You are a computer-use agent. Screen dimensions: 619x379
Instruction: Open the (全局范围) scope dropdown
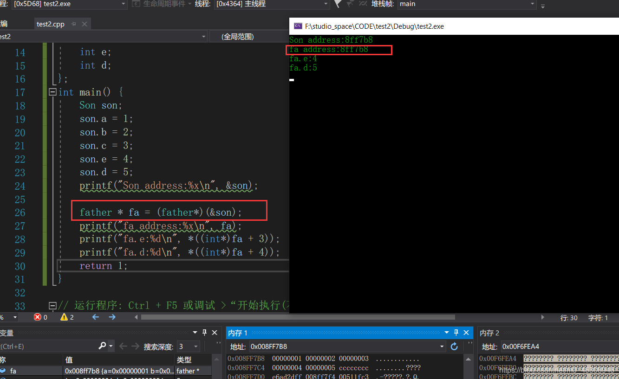pos(248,37)
